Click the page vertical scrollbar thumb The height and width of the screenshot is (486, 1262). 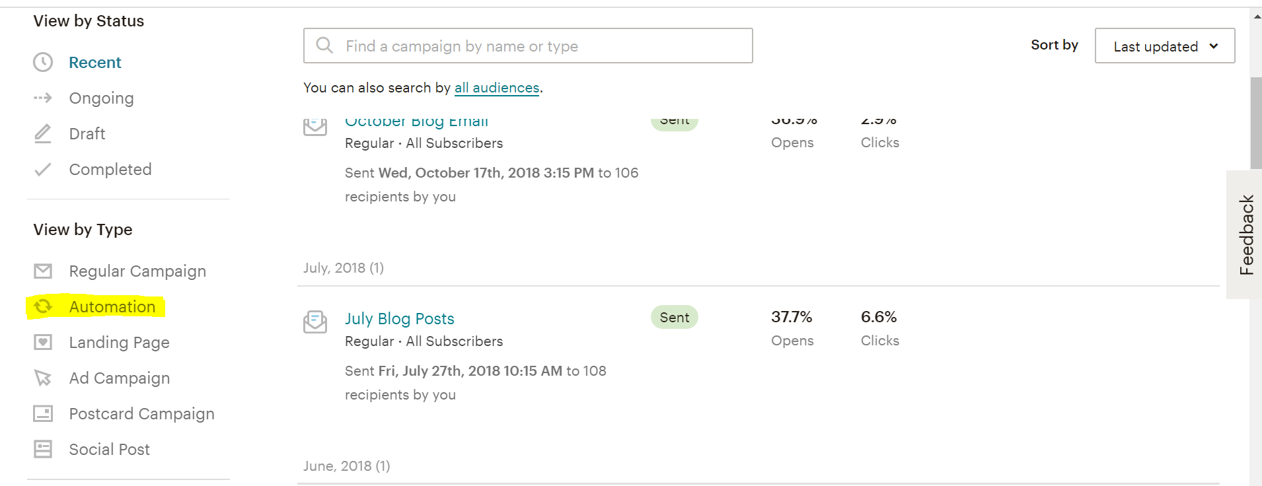coord(1255,122)
